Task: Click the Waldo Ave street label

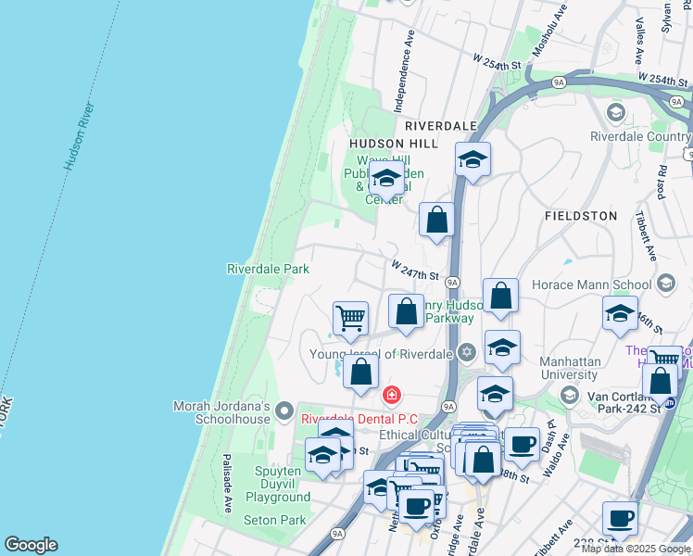Action: [x=556, y=455]
